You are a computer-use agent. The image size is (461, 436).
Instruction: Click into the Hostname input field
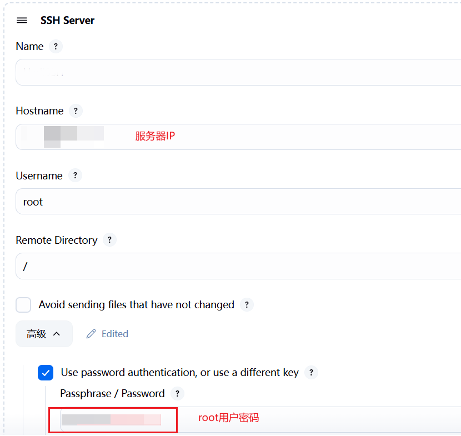(278, 137)
